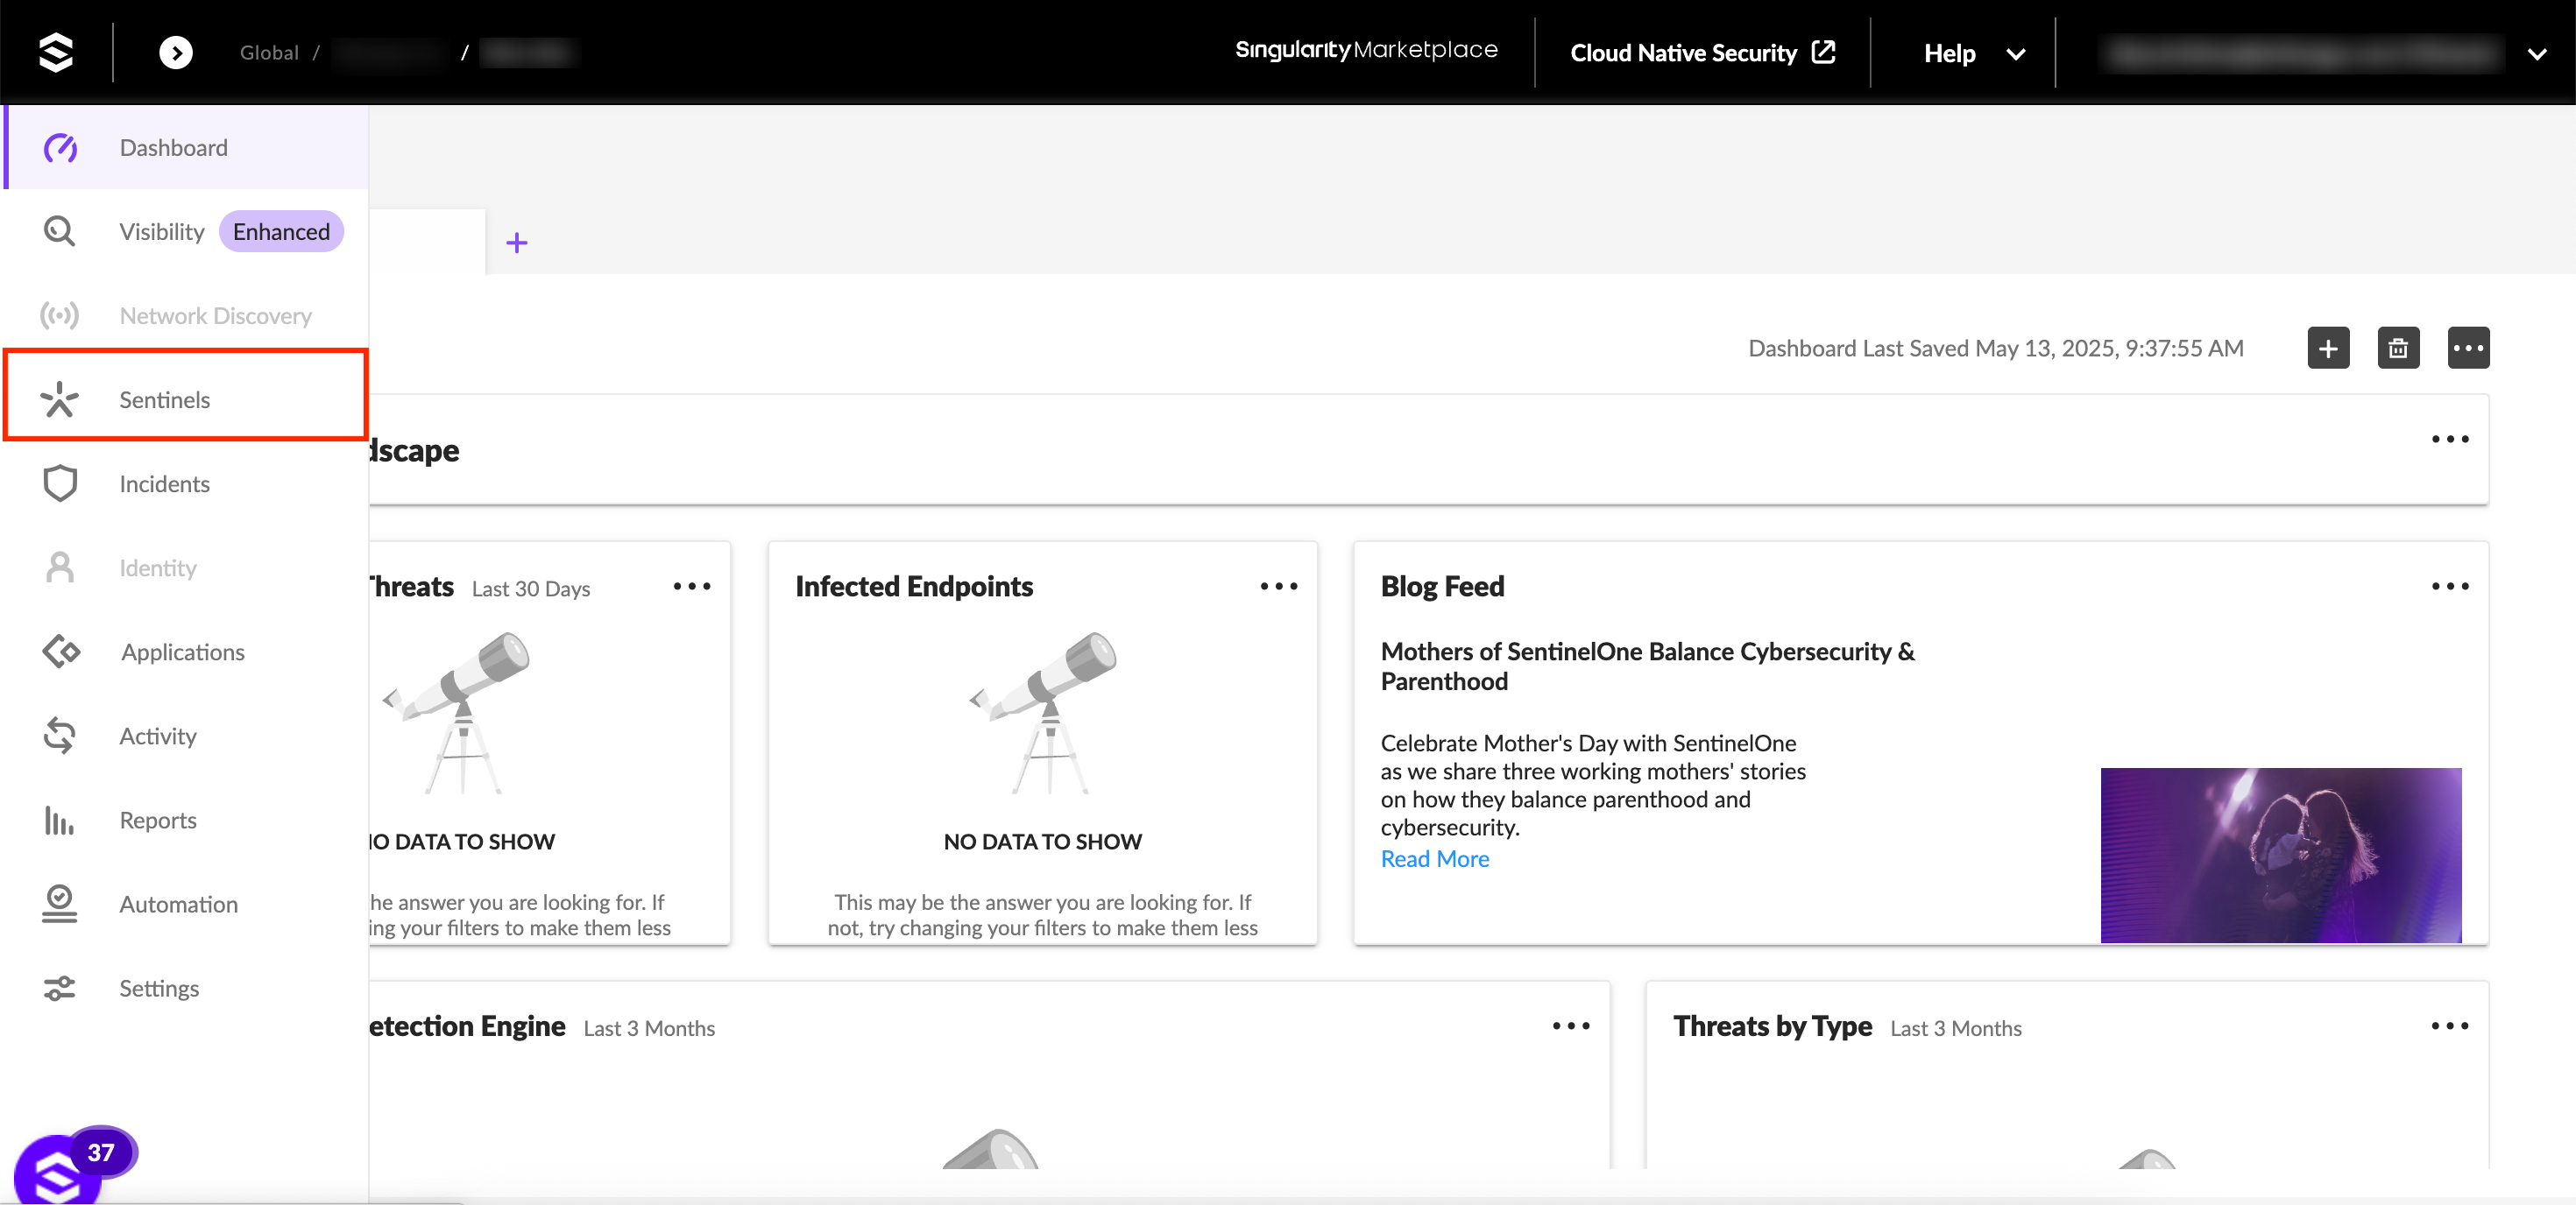
Task: Open Infected Endpoints widget options menu
Action: [1279, 587]
